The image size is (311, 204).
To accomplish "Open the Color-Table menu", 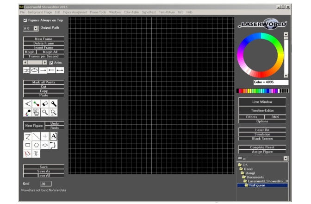I will point(132,12).
